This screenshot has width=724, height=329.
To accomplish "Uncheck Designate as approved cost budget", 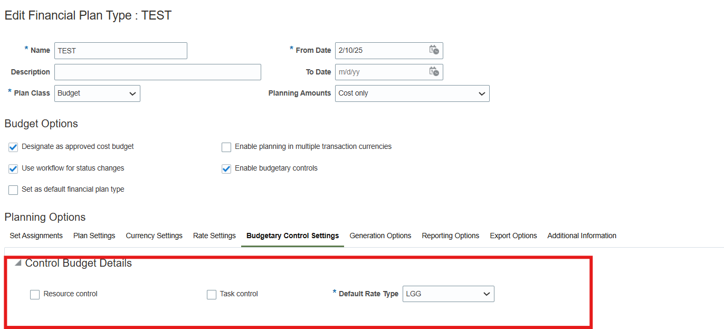I will tap(13, 147).
